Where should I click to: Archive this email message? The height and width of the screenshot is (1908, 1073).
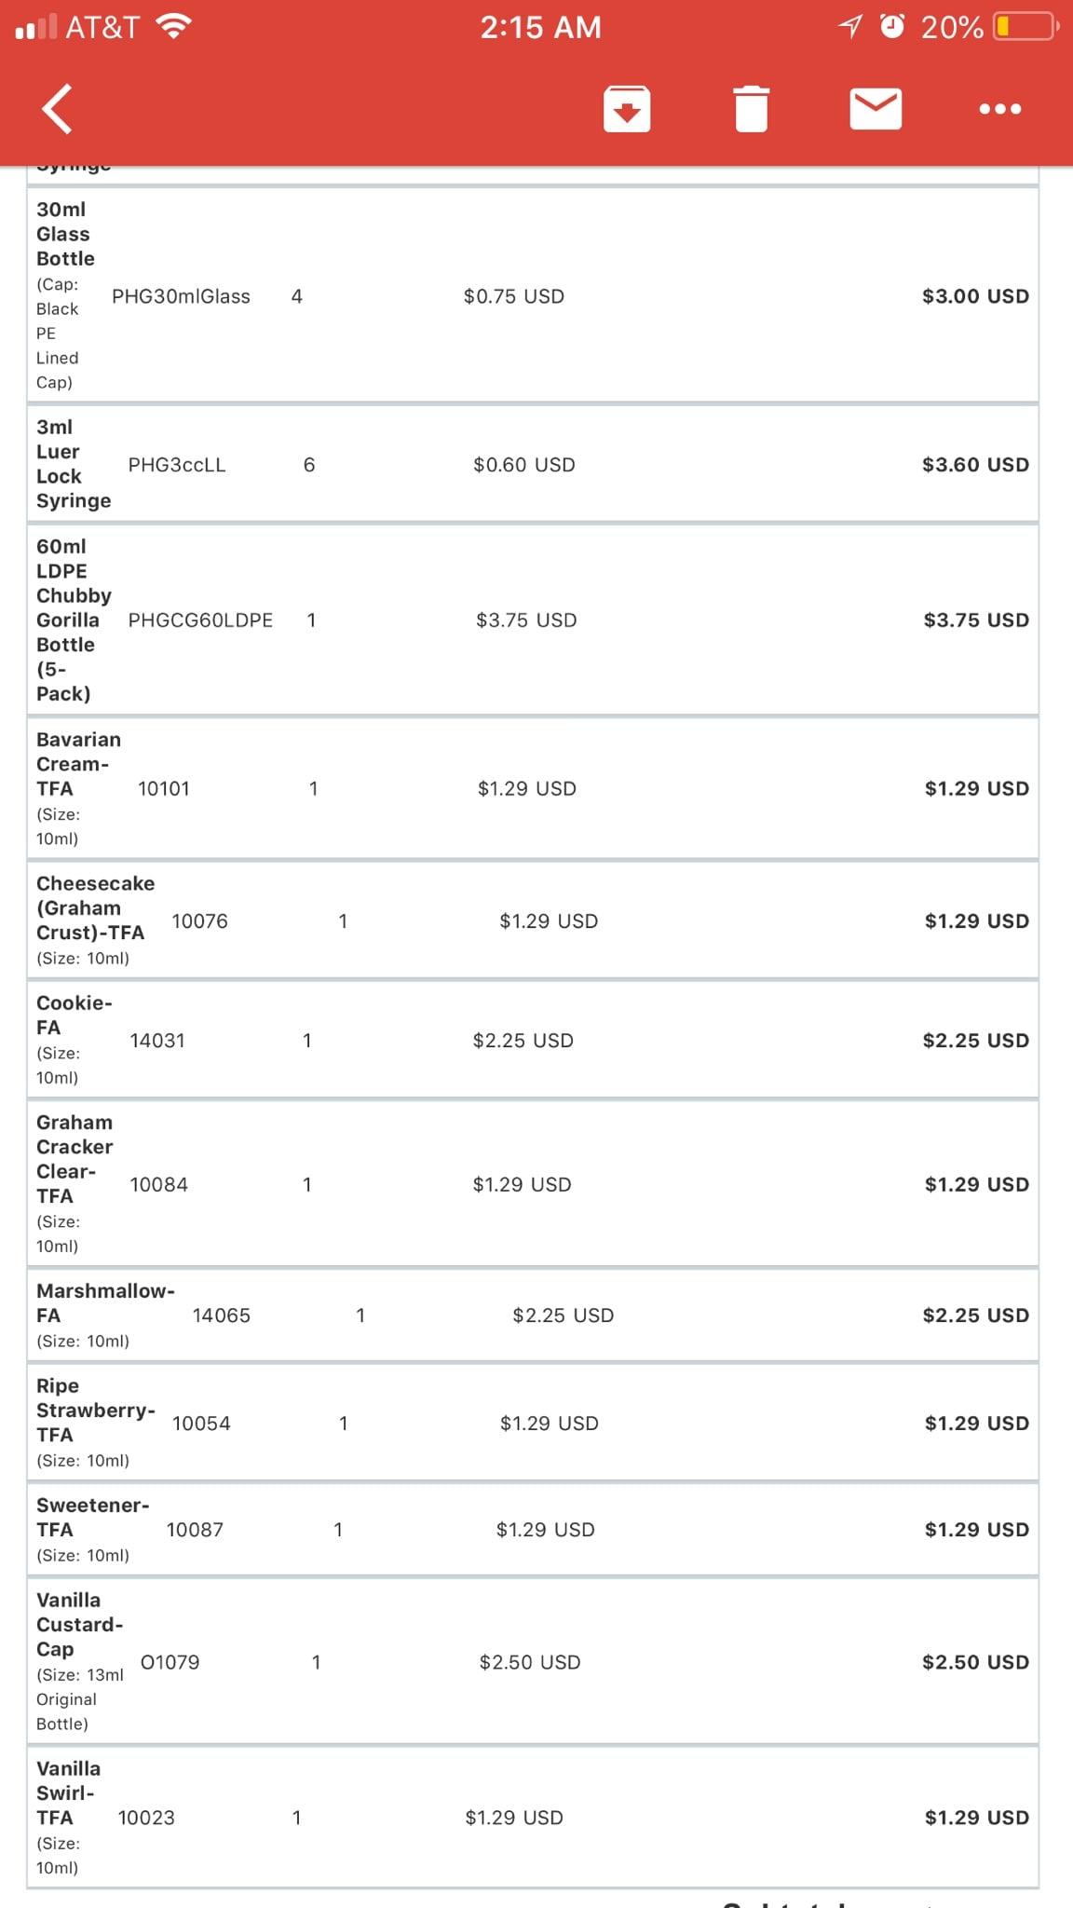pyautogui.click(x=627, y=109)
